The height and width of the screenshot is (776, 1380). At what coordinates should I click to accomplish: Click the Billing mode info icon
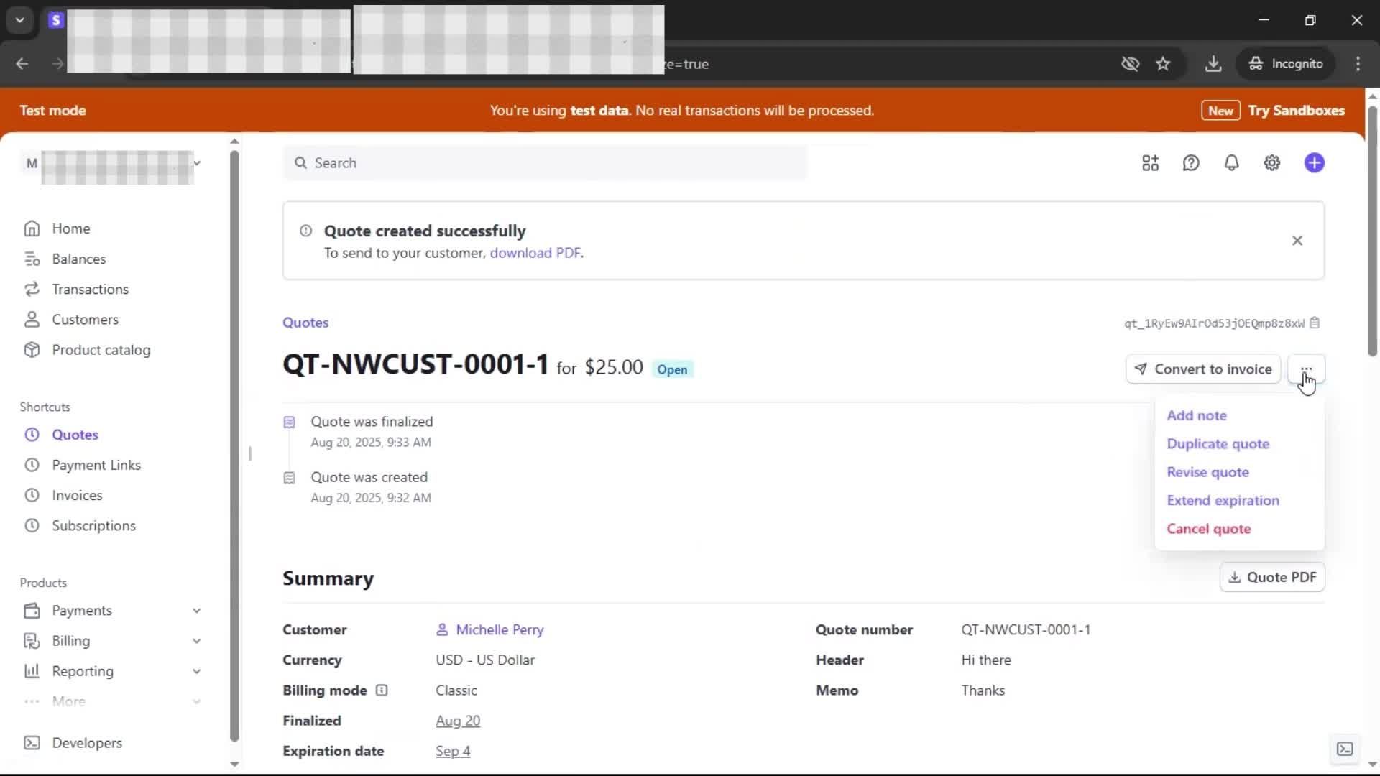click(382, 690)
